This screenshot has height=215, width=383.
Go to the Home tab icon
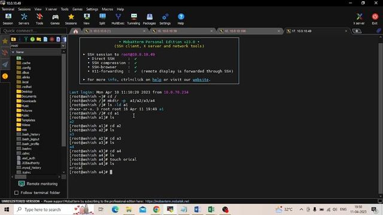(75, 31)
